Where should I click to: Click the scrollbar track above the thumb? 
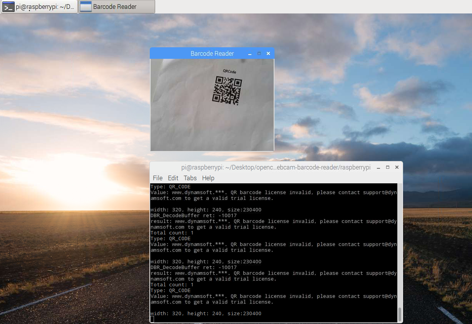(x=400, y=246)
